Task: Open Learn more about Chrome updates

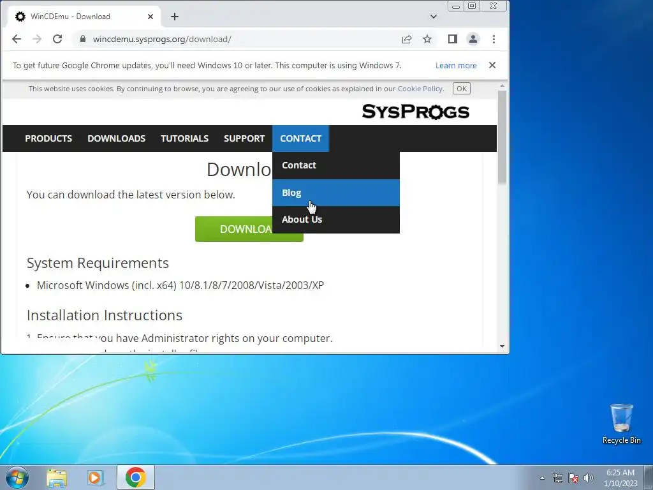Action: [456, 66]
